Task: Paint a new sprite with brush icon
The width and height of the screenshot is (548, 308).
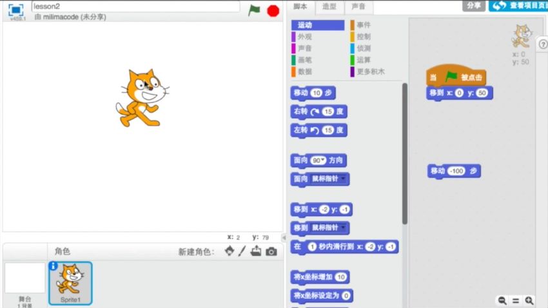Action: click(242, 251)
